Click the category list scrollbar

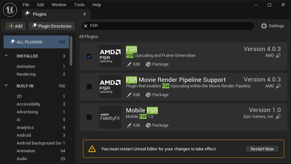pos(71,50)
